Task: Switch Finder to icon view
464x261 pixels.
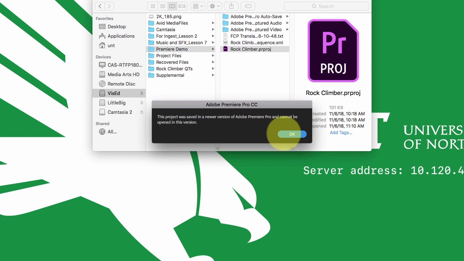Action: coord(153,6)
